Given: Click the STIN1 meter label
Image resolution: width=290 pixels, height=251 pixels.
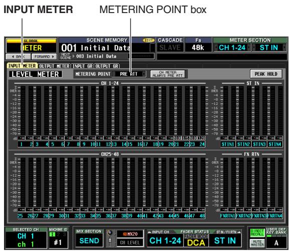Looking at the screenshot, I should point(228,144).
